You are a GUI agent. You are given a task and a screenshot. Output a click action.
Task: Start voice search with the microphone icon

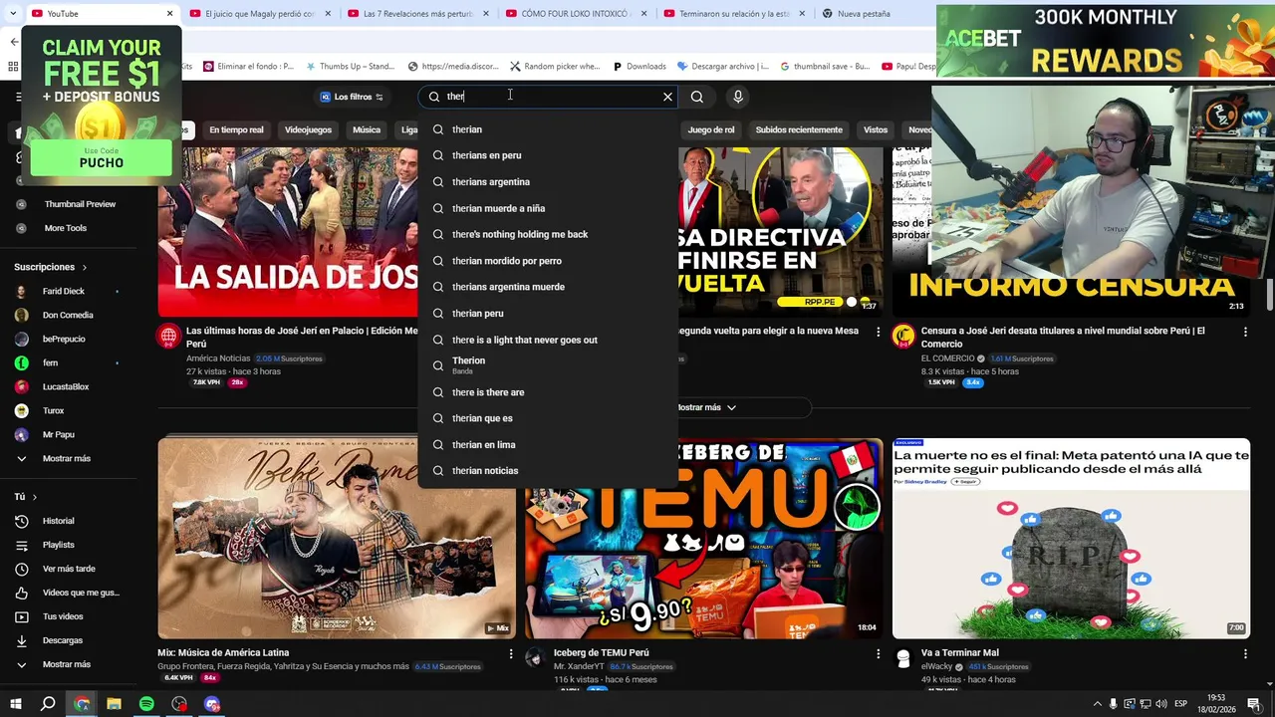point(738,97)
